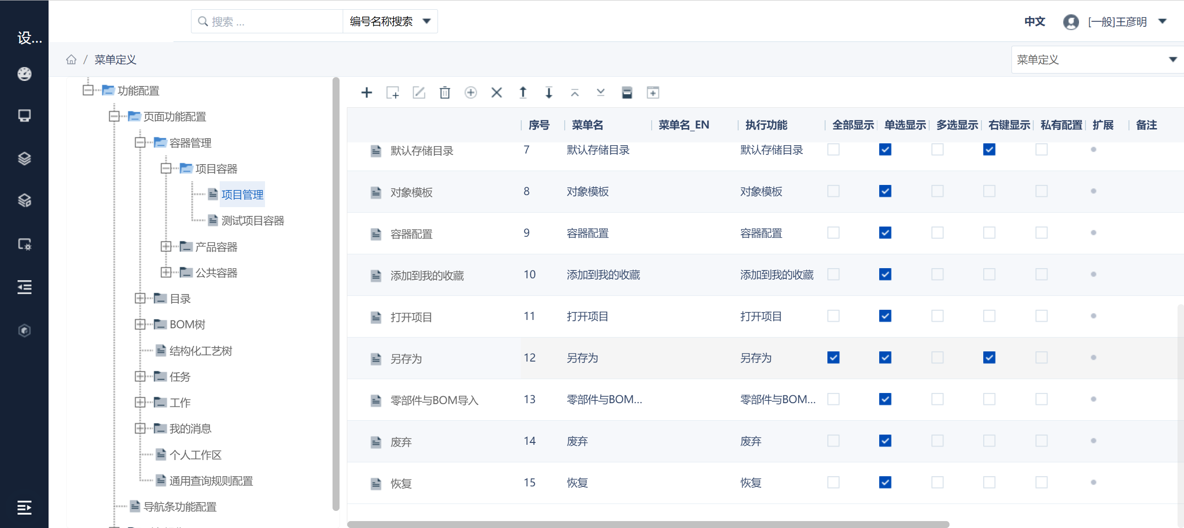Collapse the 页面功能配置 tree node
Image resolution: width=1184 pixels, height=528 pixels.
[x=114, y=116]
